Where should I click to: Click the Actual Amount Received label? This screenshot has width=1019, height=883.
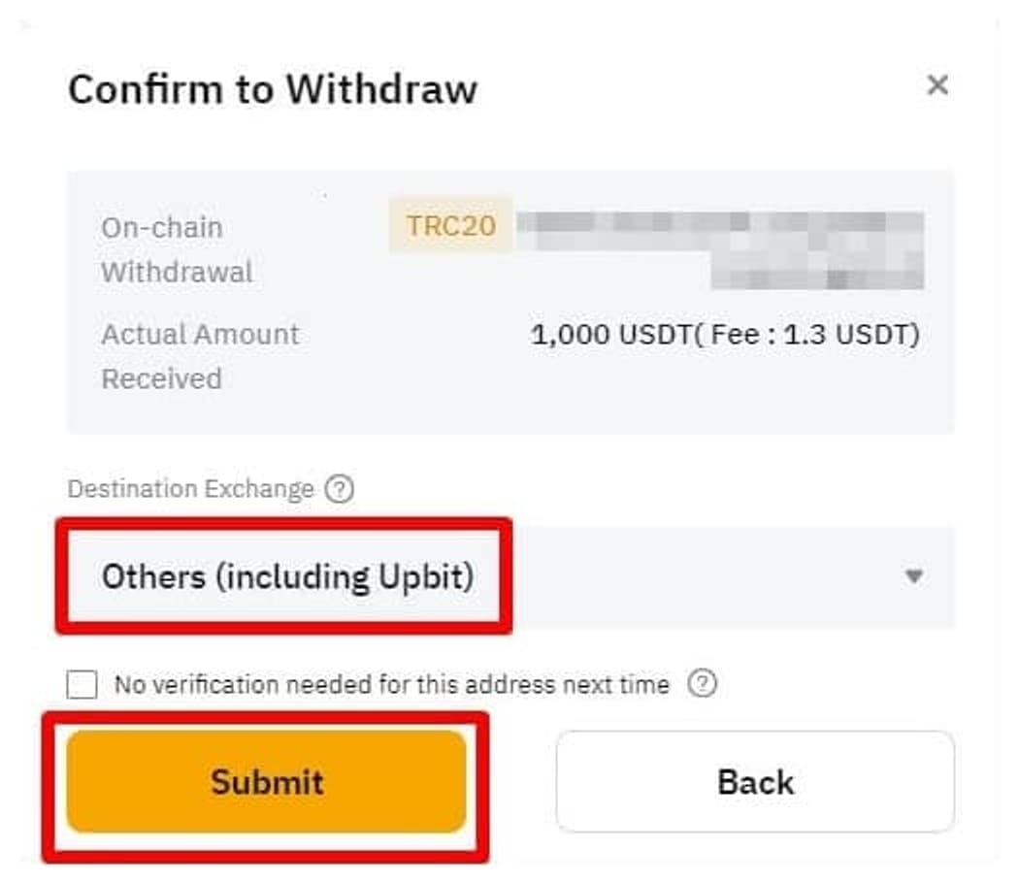[x=200, y=357]
